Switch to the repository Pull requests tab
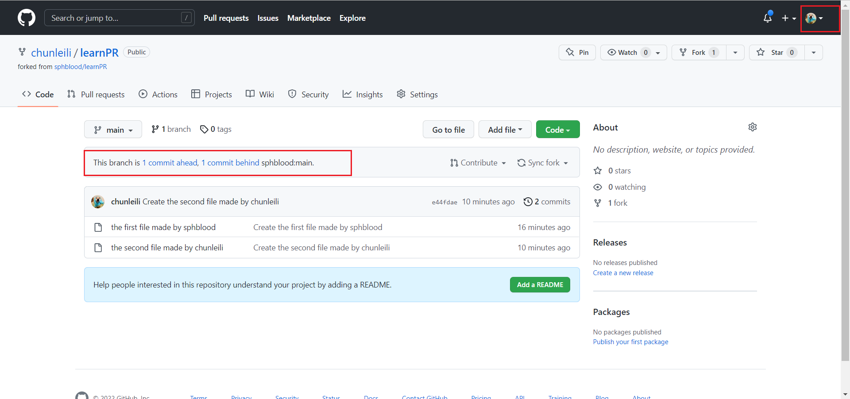 [96, 94]
